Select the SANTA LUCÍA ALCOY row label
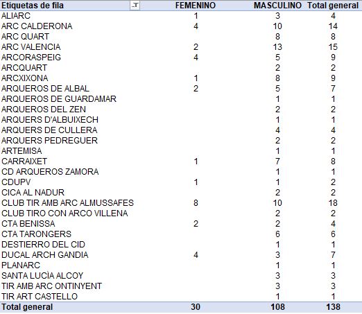 pyautogui.click(x=42, y=276)
